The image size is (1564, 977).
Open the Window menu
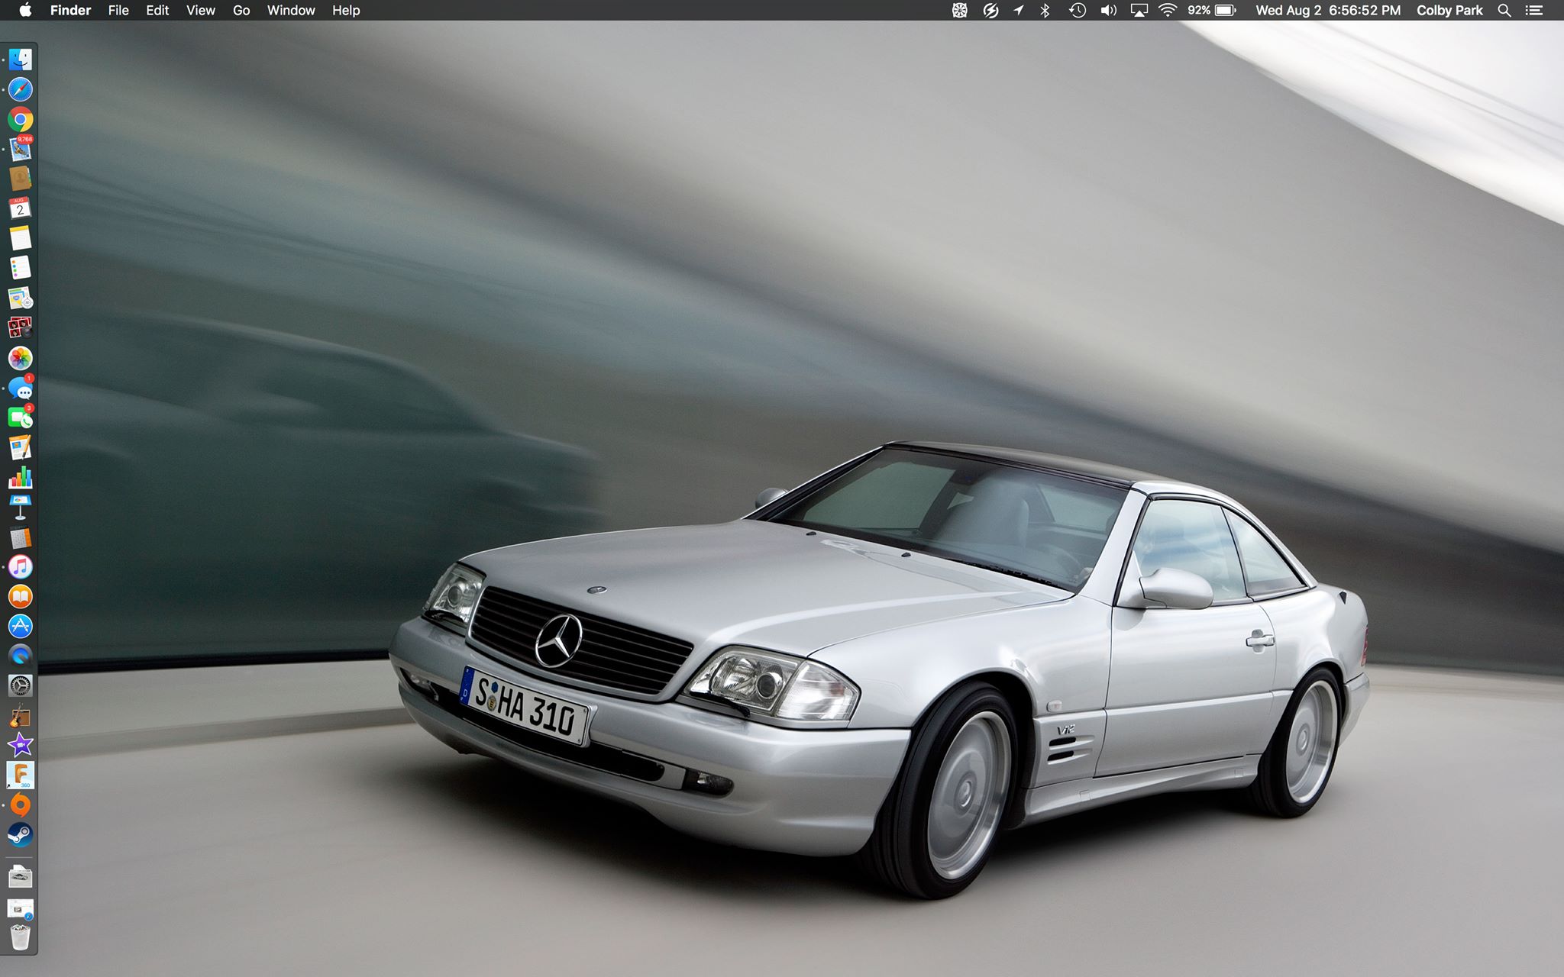(x=291, y=10)
